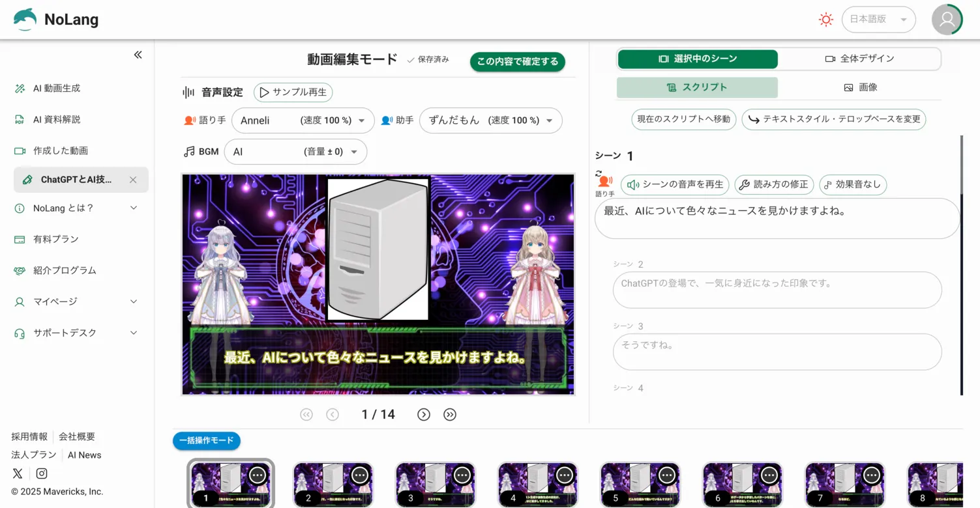This screenshot has width=980, height=508.
Task: Open options on scene 4 thumbnail
Action: pyautogui.click(x=565, y=475)
